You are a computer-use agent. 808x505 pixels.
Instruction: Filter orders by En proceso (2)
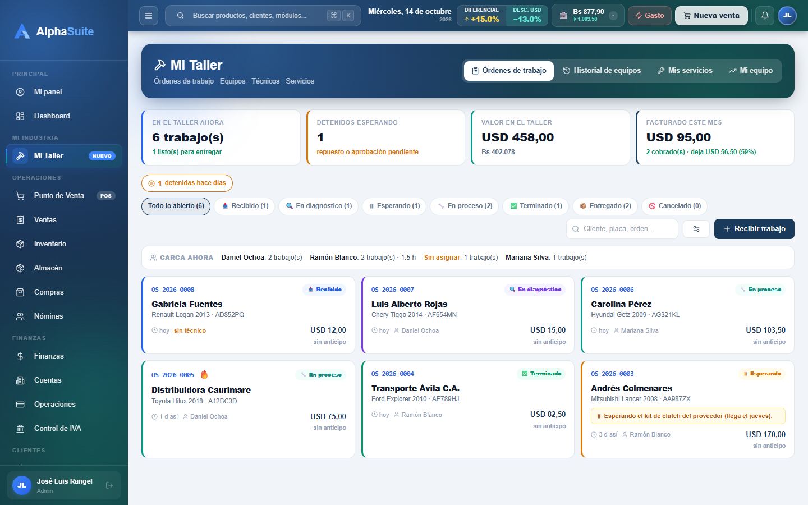click(465, 206)
